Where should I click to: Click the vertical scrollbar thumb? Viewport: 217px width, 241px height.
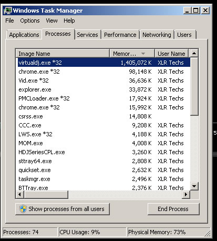coord(194,86)
